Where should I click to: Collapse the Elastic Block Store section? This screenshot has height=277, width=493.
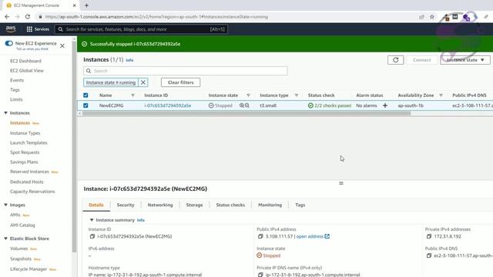[x=5, y=239]
